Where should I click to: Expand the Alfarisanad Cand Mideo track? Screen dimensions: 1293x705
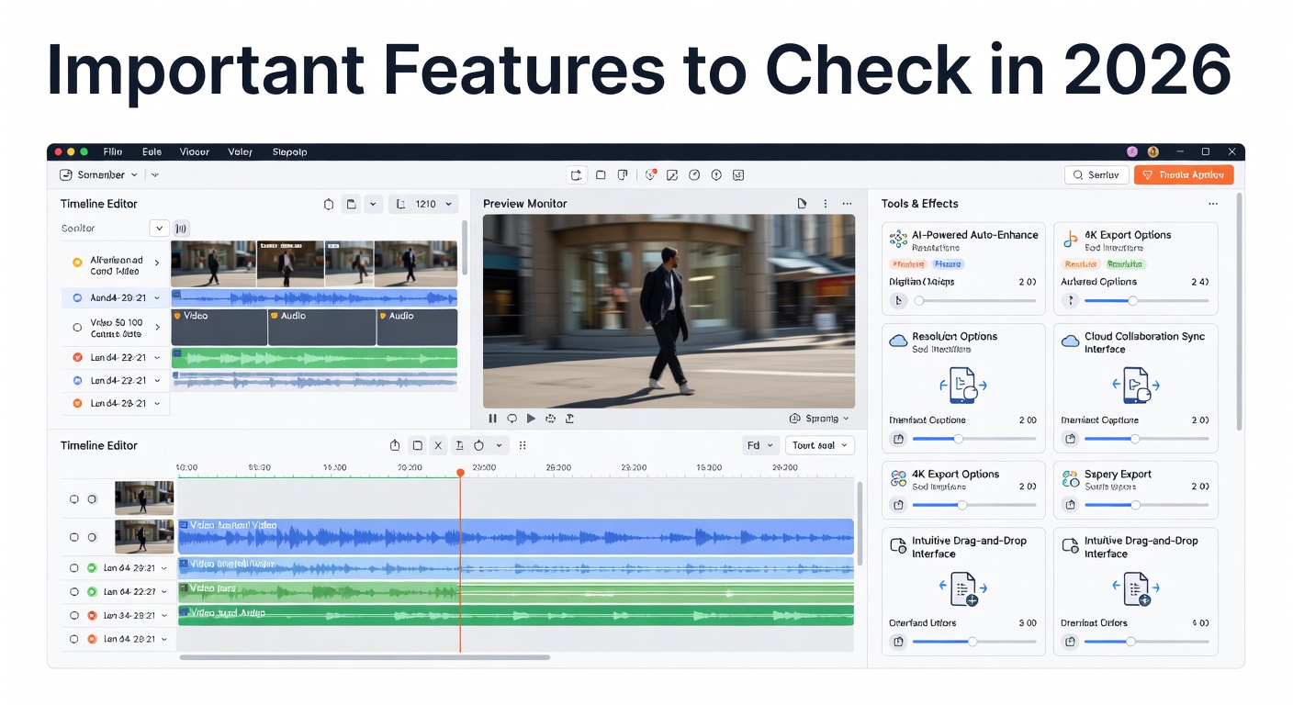click(157, 263)
